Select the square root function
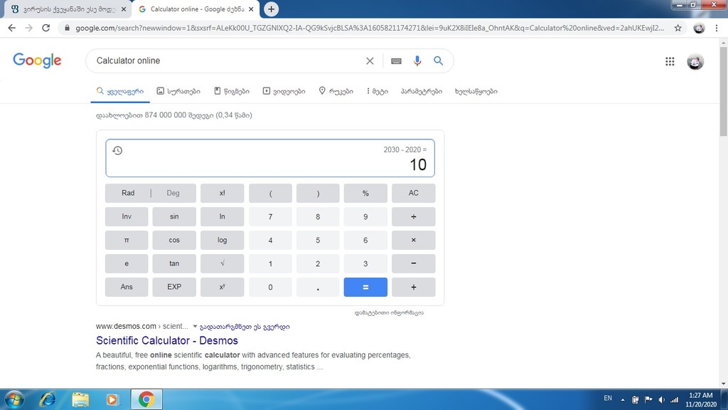The image size is (728, 410). 221,263
